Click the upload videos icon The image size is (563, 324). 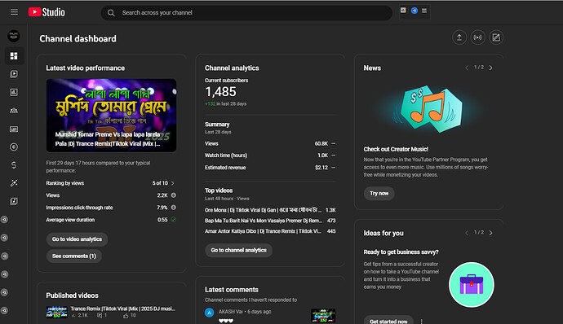tap(459, 37)
